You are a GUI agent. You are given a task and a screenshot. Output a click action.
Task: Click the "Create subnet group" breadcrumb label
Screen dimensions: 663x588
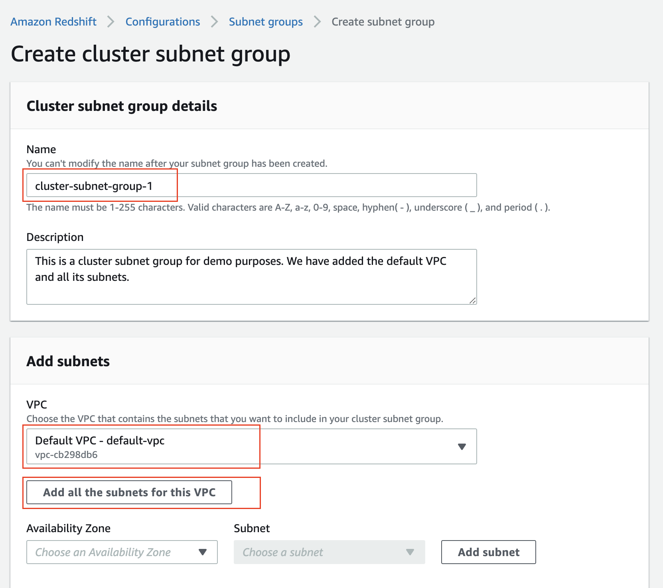(383, 22)
